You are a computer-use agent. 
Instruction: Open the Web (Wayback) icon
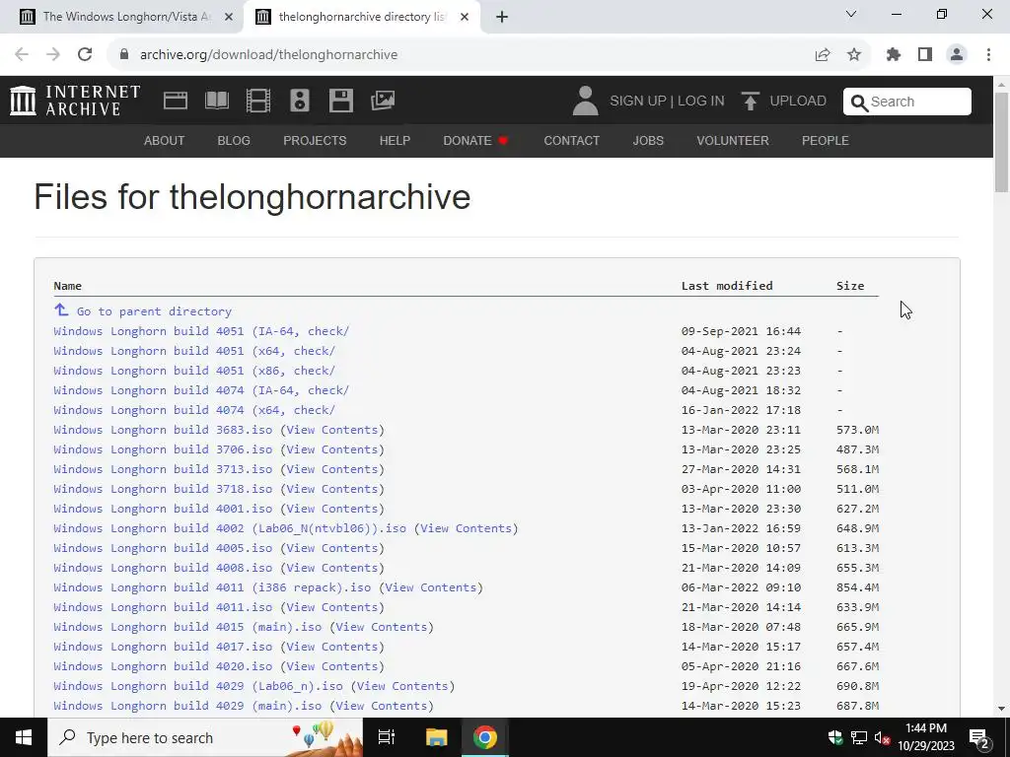[x=176, y=101]
